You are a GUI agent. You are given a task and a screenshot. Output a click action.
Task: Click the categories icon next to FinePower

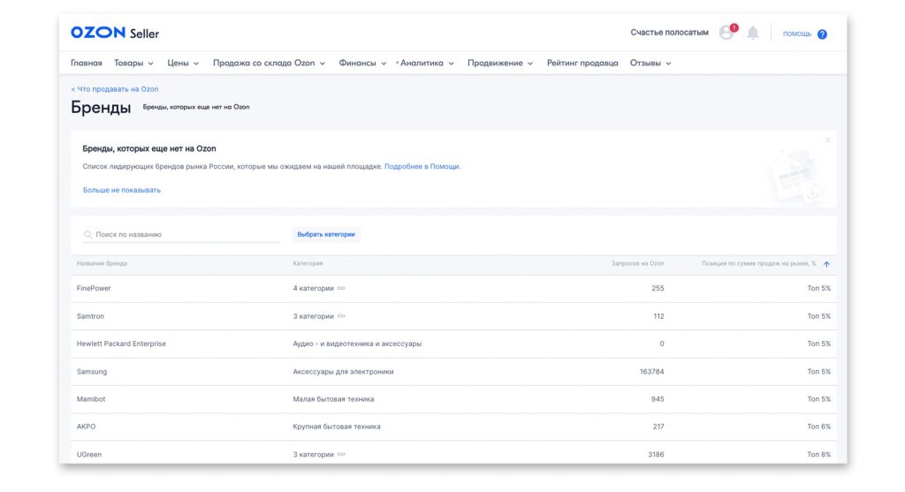coord(341,288)
